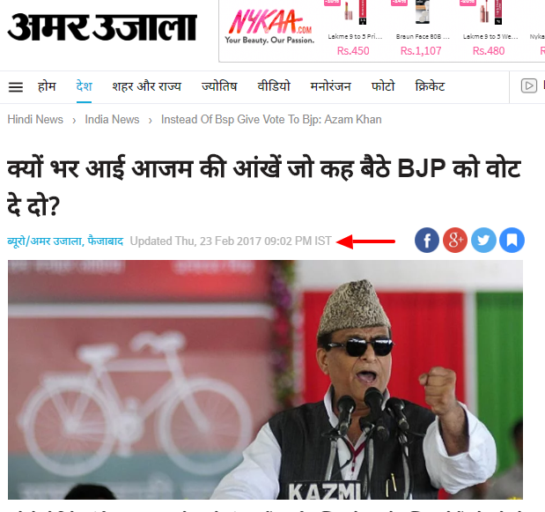Click Hindi News breadcrumb link
The height and width of the screenshot is (512, 545).
(35, 120)
